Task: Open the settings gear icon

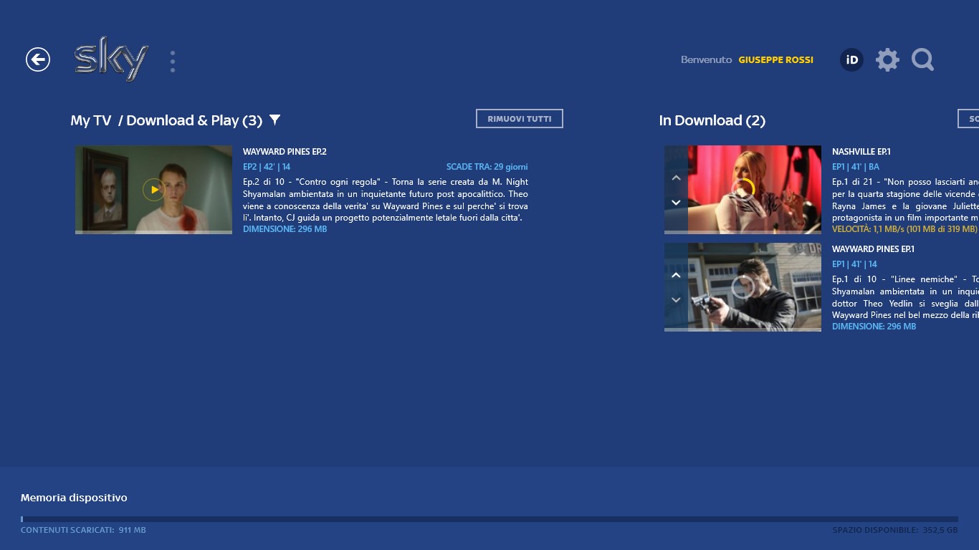Action: point(887,60)
